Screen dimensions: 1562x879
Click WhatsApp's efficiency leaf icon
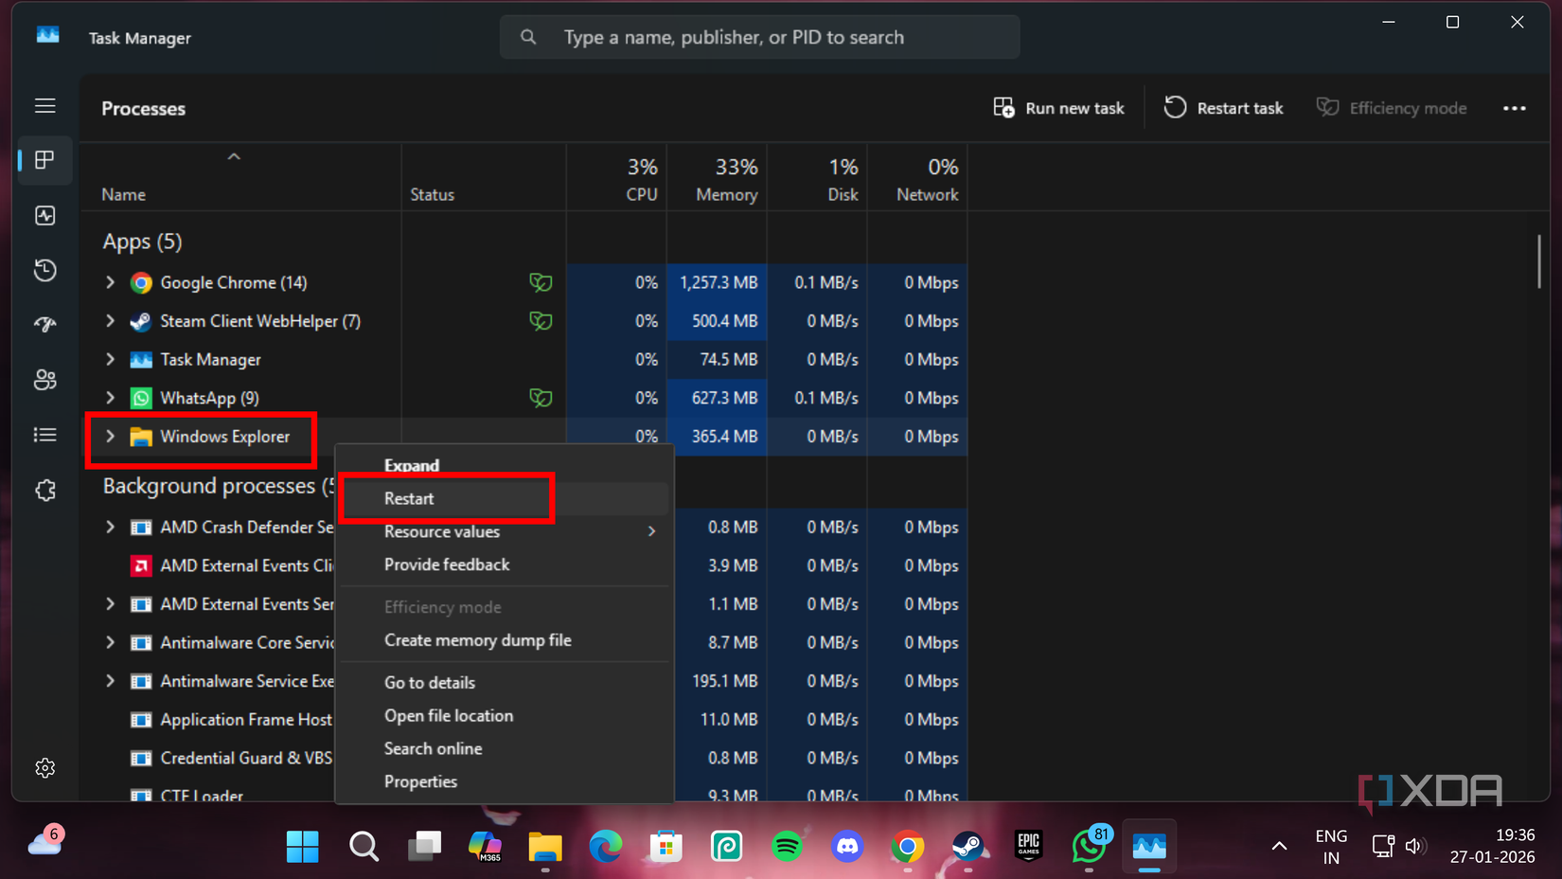[541, 398]
